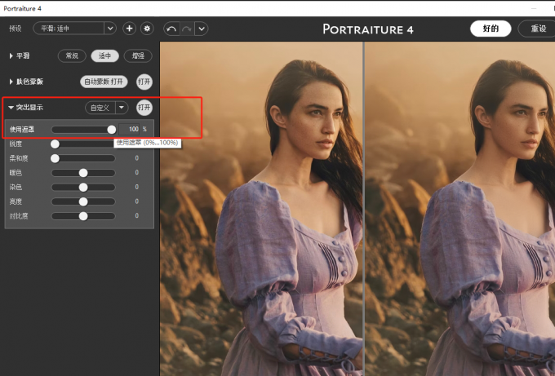The height and width of the screenshot is (376, 555).
Task: Click the 柔和度 value showing 0
Action: coord(136,158)
